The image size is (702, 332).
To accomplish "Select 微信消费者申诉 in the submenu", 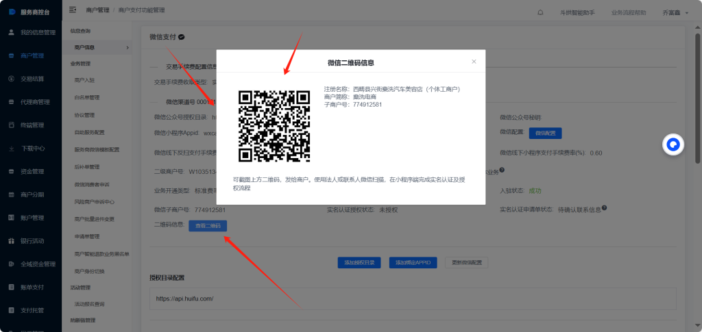I will pyautogui.click(x=92, y=185).
